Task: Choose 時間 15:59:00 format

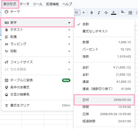Action: (104, 107)
